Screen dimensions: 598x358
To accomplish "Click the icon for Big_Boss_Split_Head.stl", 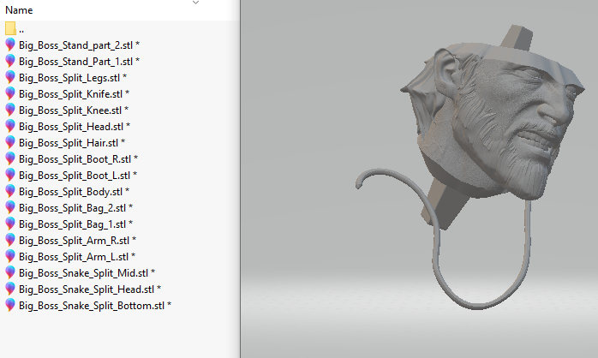I will 10,127.
